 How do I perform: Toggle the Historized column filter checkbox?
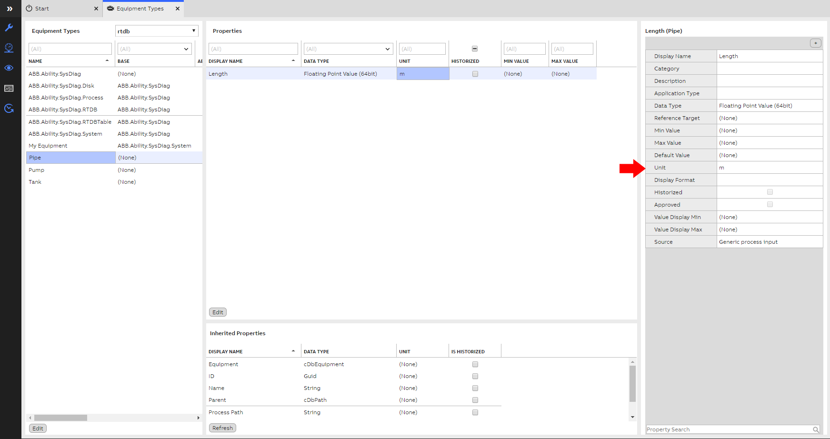475,49
